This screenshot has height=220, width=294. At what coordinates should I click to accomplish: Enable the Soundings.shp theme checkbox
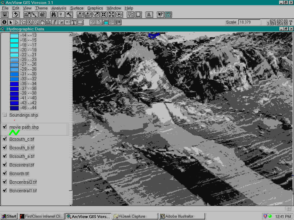pyautogui.click(x=5, y=115)
